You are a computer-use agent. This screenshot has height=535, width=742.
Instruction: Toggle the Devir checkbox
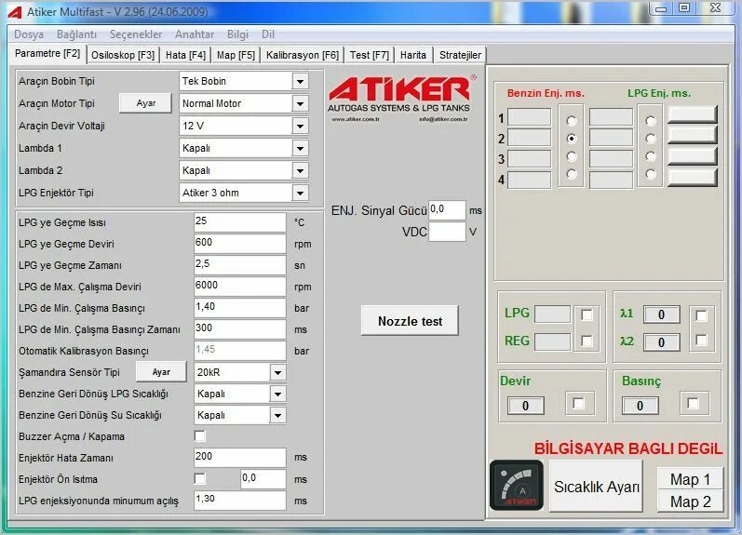(x=578, y=403)
